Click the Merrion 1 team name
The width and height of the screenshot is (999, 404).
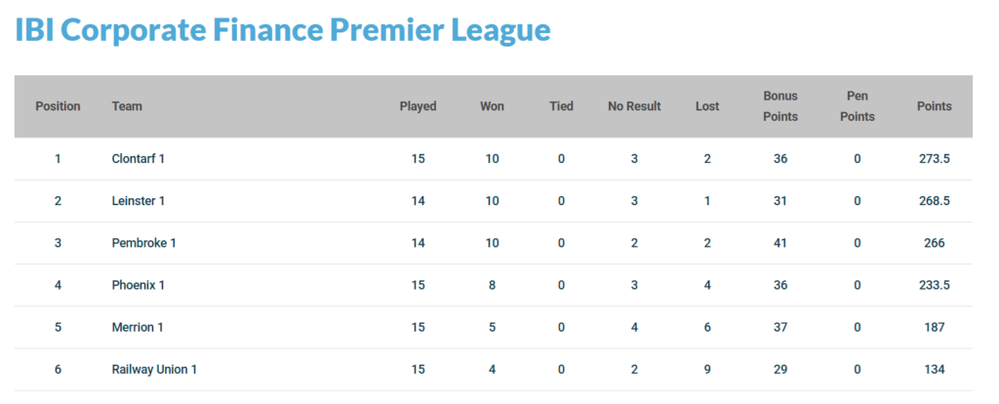point(137,327)
